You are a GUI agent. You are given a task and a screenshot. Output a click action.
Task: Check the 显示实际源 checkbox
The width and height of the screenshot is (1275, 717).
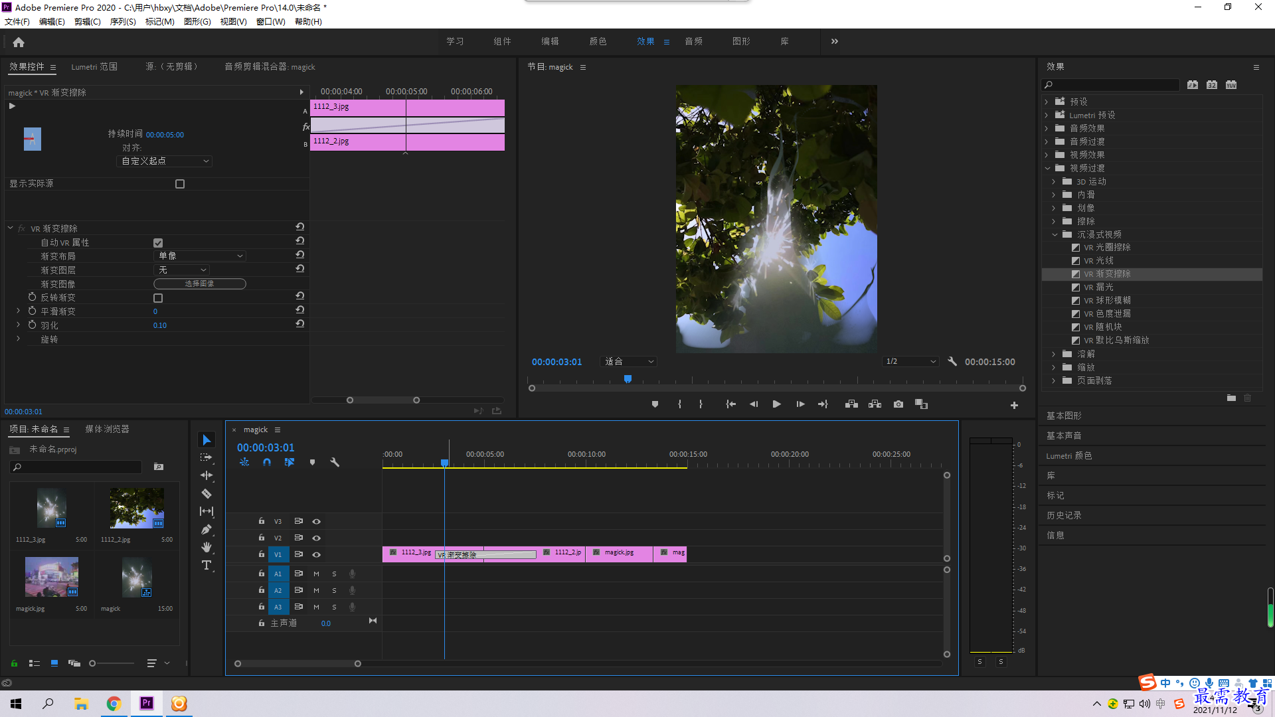[x=180, y=184]
